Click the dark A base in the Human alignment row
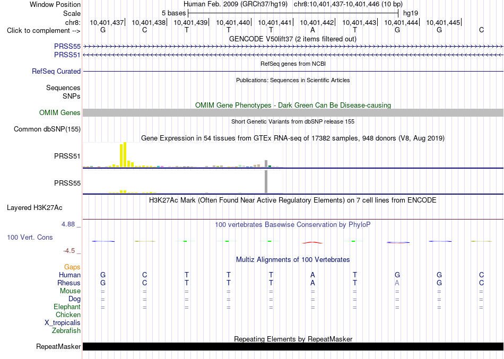 (x=312, y=275)
